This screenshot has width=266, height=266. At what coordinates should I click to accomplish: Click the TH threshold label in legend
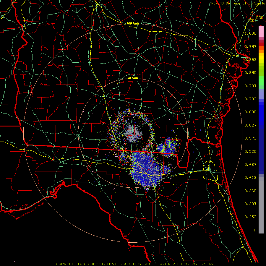(254, 230)
